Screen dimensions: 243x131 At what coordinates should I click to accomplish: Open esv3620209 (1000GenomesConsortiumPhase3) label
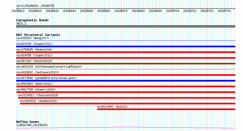[x=49, y=67]
